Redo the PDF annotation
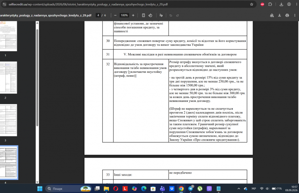 click(x=178, y=16)
